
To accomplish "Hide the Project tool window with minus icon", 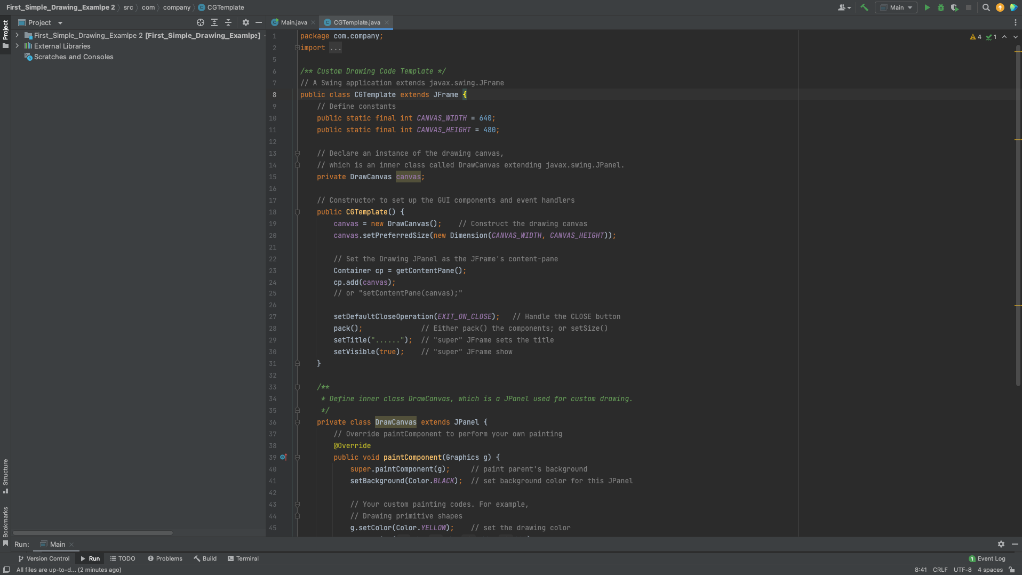I will 258,22.
